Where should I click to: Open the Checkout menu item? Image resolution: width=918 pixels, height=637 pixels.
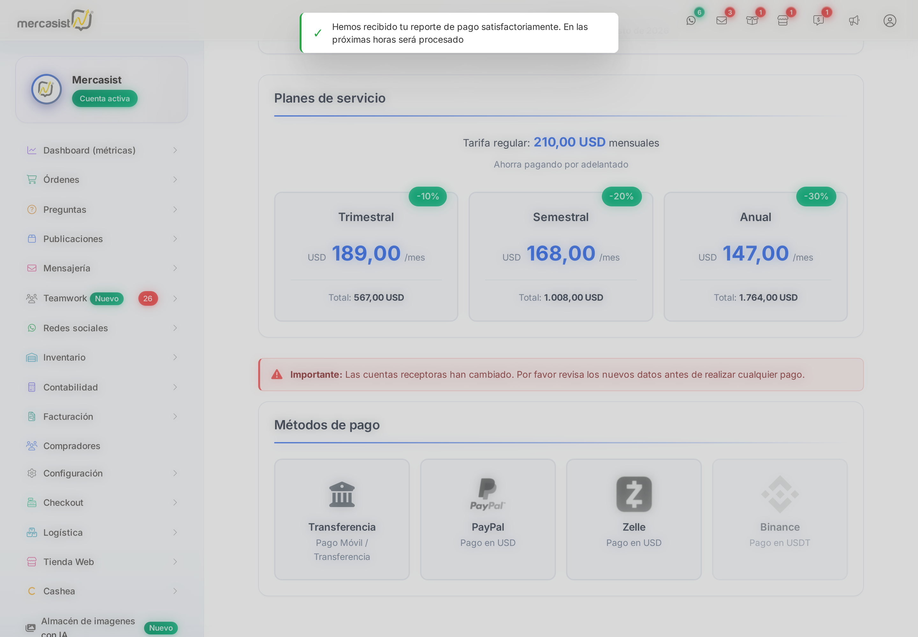pyautogui.click(x=102, y=503)
